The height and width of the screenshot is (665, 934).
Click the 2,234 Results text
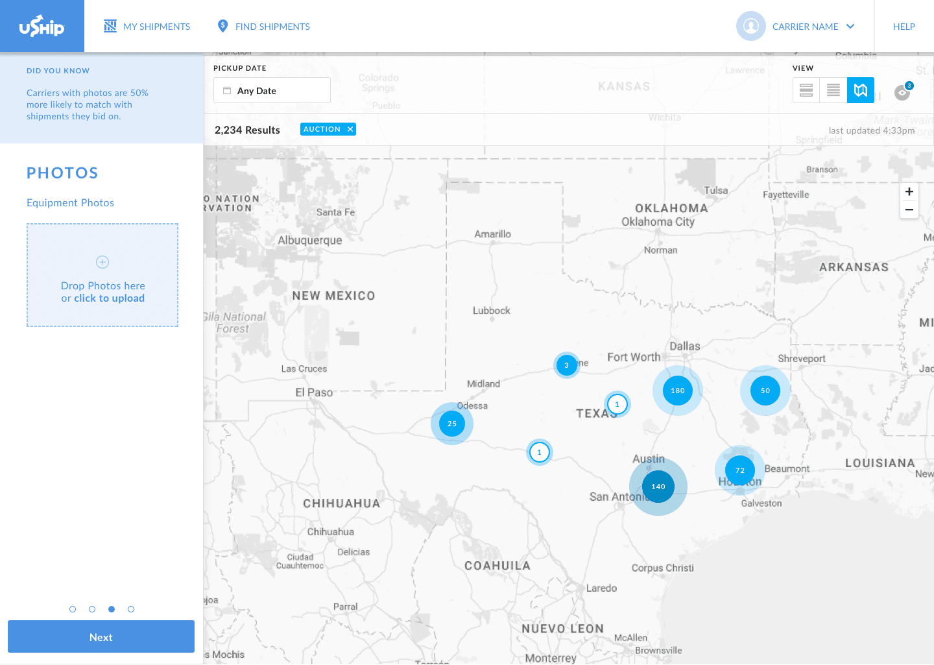click(247, 130)
